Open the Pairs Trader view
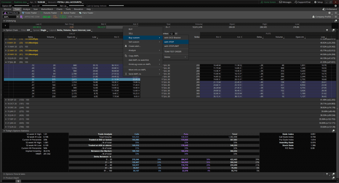Image resolution: width=339 pixels, height=183 pixels. [x=85, y=13]
